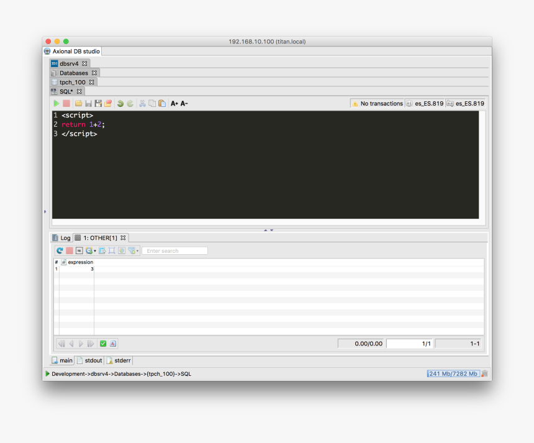The width and height of the screenshot is (534, 443).
Task: Click the 241 Mb/7282 Mb memory usage bar
Action: [453, 374]
